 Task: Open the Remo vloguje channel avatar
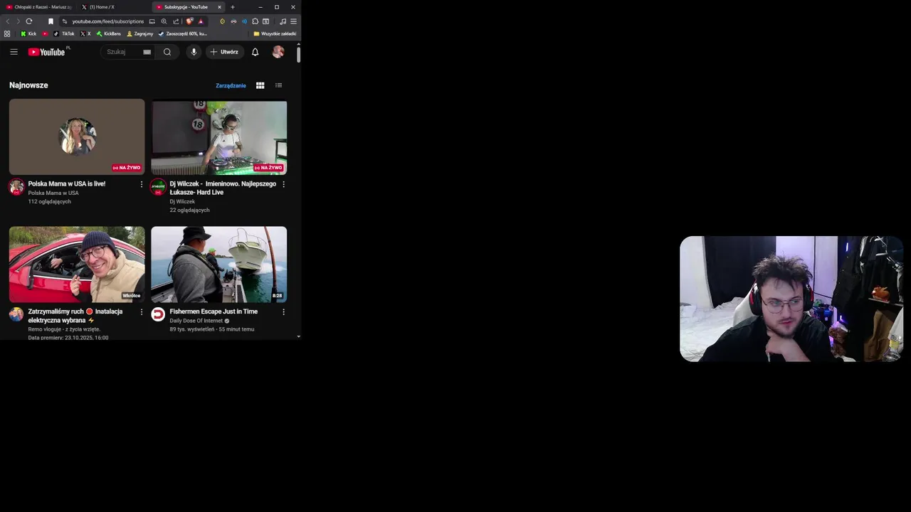[x=16, y=314]
